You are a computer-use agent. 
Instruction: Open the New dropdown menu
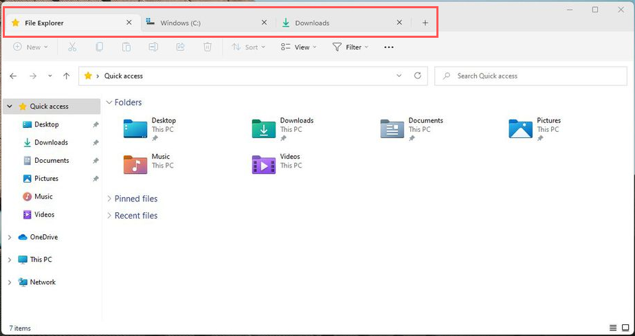point(31,47)
